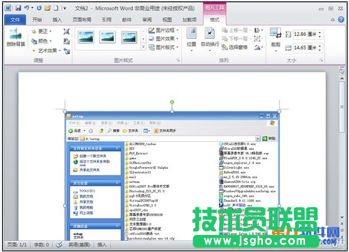Open the Color (颜色) menu
349x252 pixels.
coord(41,41)
